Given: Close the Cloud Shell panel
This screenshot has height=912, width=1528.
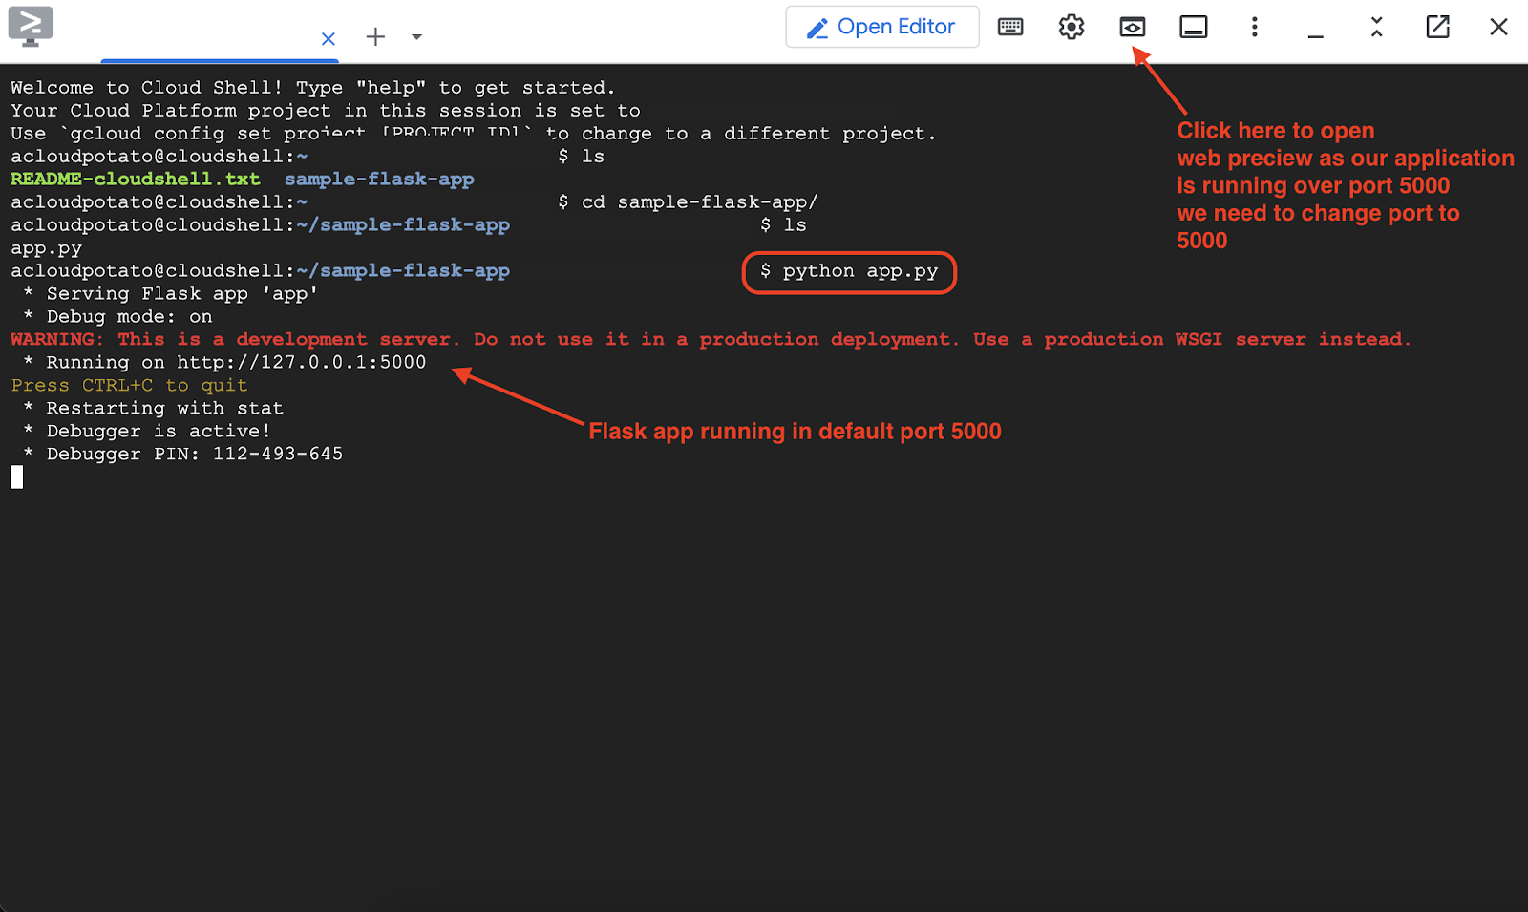Looking at the screenshot, I should coord(1498,27).
